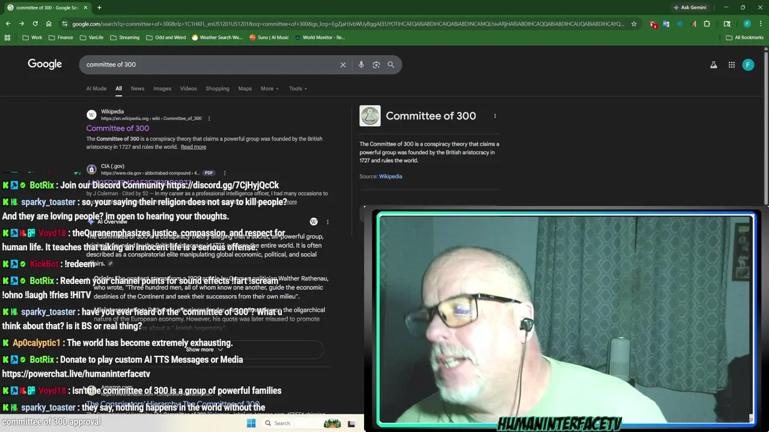769x432 pixels.
Task: Open the Odd and Weird bookmarks folder
Action: click(166, 37)
